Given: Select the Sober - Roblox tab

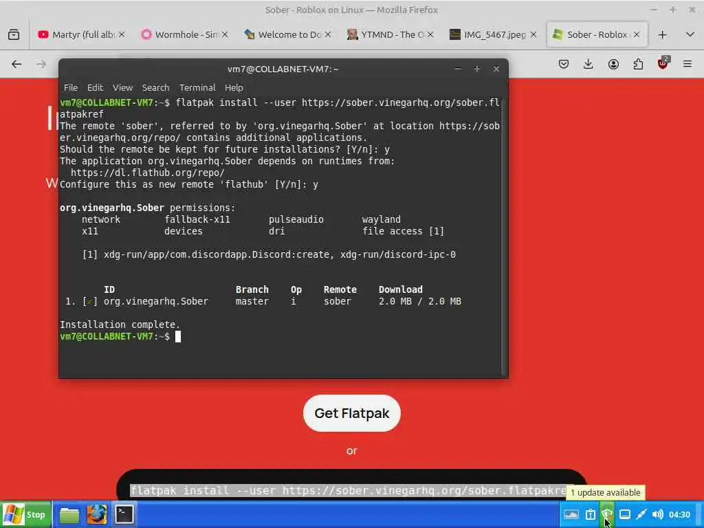Looking at the screenshot, I should [597, 34].
